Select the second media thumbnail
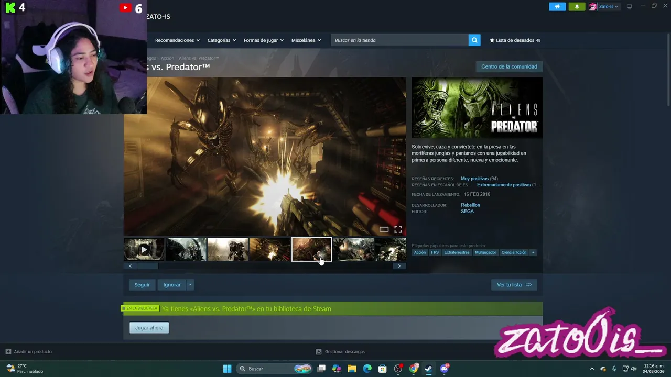 [186, 249]
